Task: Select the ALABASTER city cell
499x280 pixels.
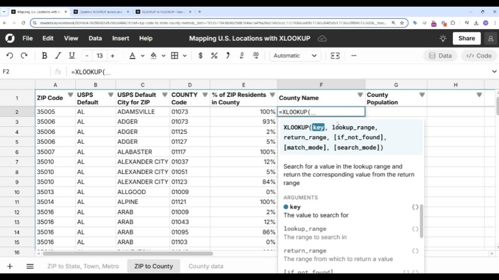Action: click(x=143, y=152)
